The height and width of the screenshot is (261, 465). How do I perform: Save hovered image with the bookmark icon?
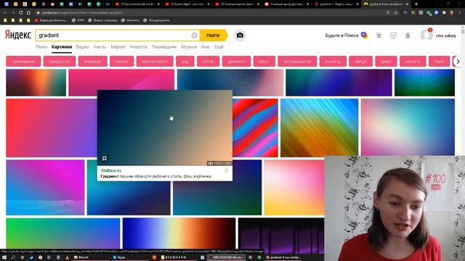pos(105,159)
